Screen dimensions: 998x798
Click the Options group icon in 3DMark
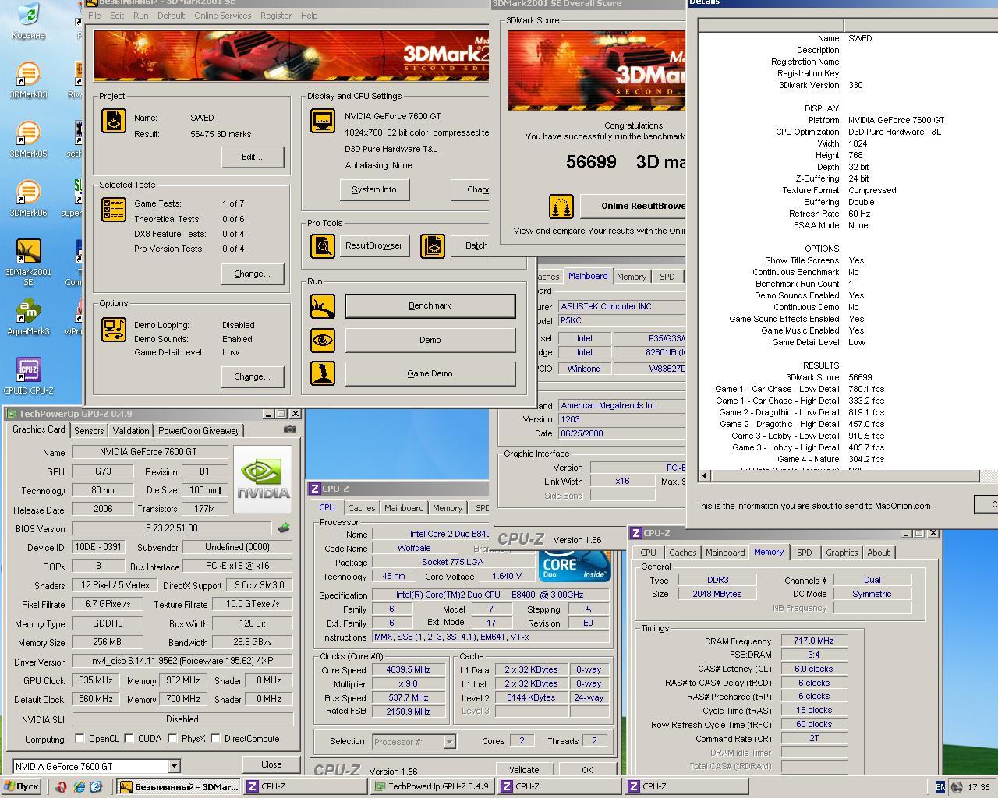point(114,329)
